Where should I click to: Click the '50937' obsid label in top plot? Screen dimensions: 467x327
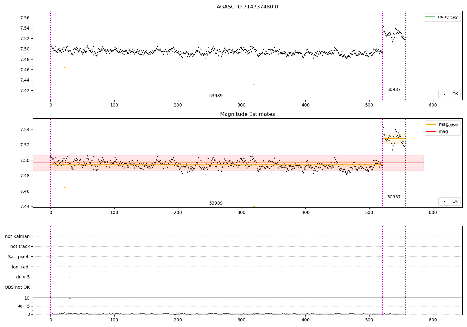tap(394, 90)
